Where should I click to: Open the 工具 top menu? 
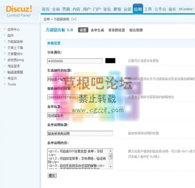148,9
